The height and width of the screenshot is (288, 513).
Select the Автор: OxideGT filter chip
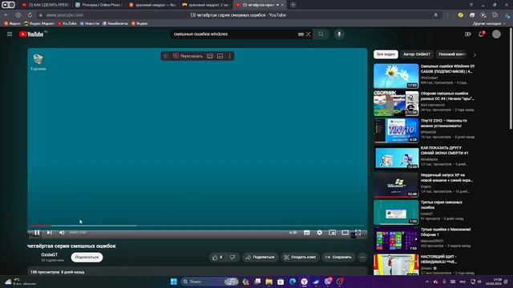pos(417,54)
